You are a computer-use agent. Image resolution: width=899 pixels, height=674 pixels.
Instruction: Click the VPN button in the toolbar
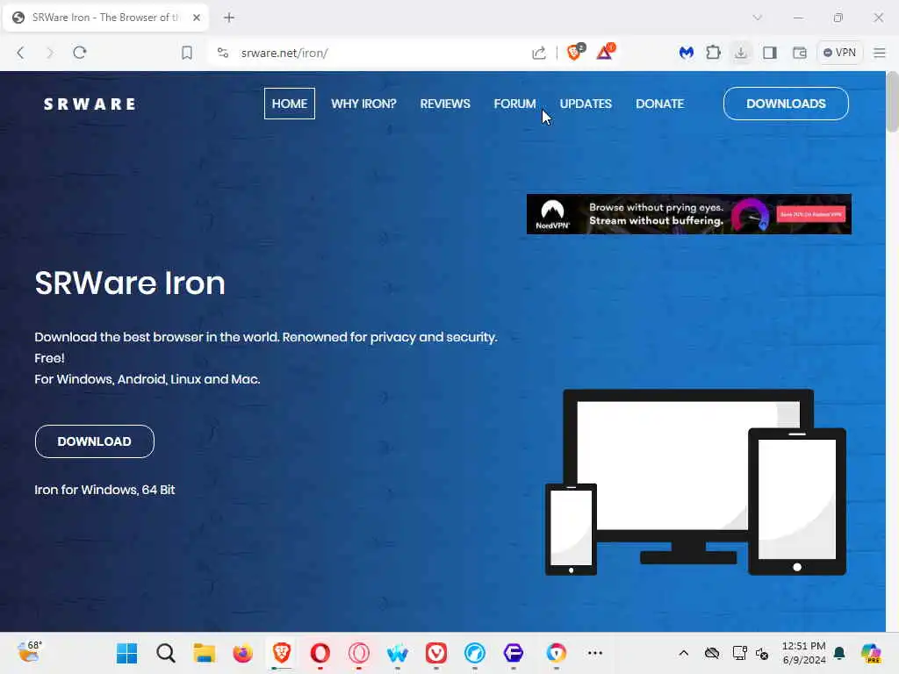point(839,53)
